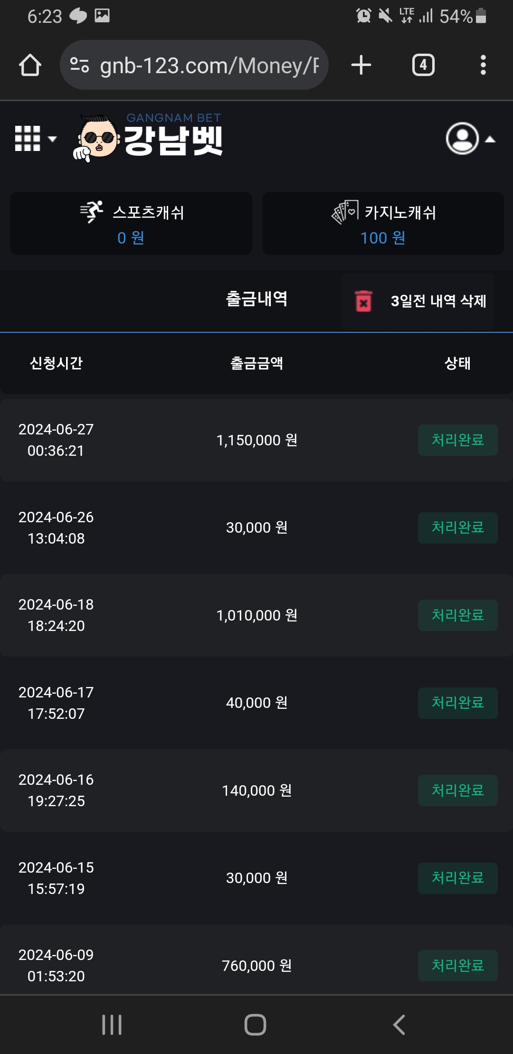
Task: Tap the red trash delete icon
Action: pyautogui.click(x=363, y=301)
